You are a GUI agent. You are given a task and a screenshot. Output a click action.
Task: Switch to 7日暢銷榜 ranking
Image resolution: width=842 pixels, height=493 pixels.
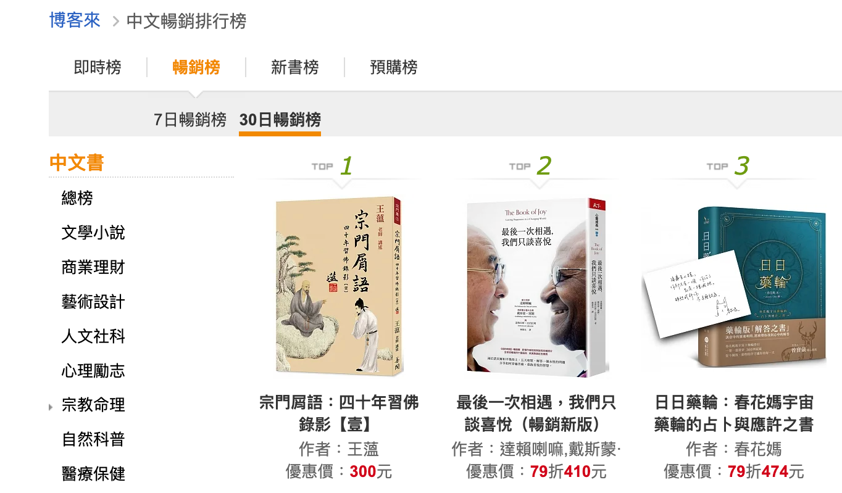pyautogui.click(x=190, y=119)
